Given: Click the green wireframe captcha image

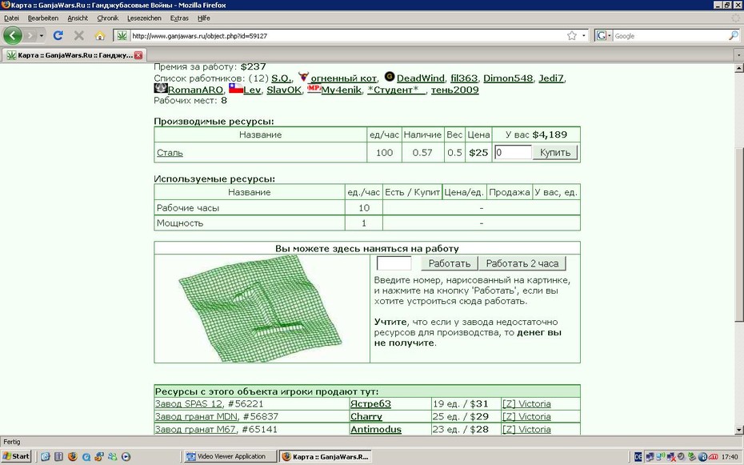Looking at the screenshot, I should (x=260, y=309).
